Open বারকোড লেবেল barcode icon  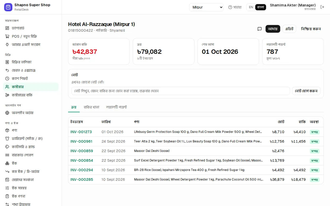tap(7, 155)
